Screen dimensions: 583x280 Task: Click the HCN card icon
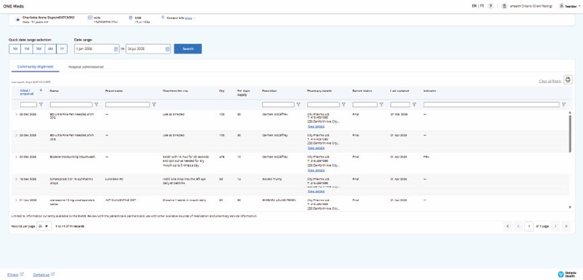90,17
